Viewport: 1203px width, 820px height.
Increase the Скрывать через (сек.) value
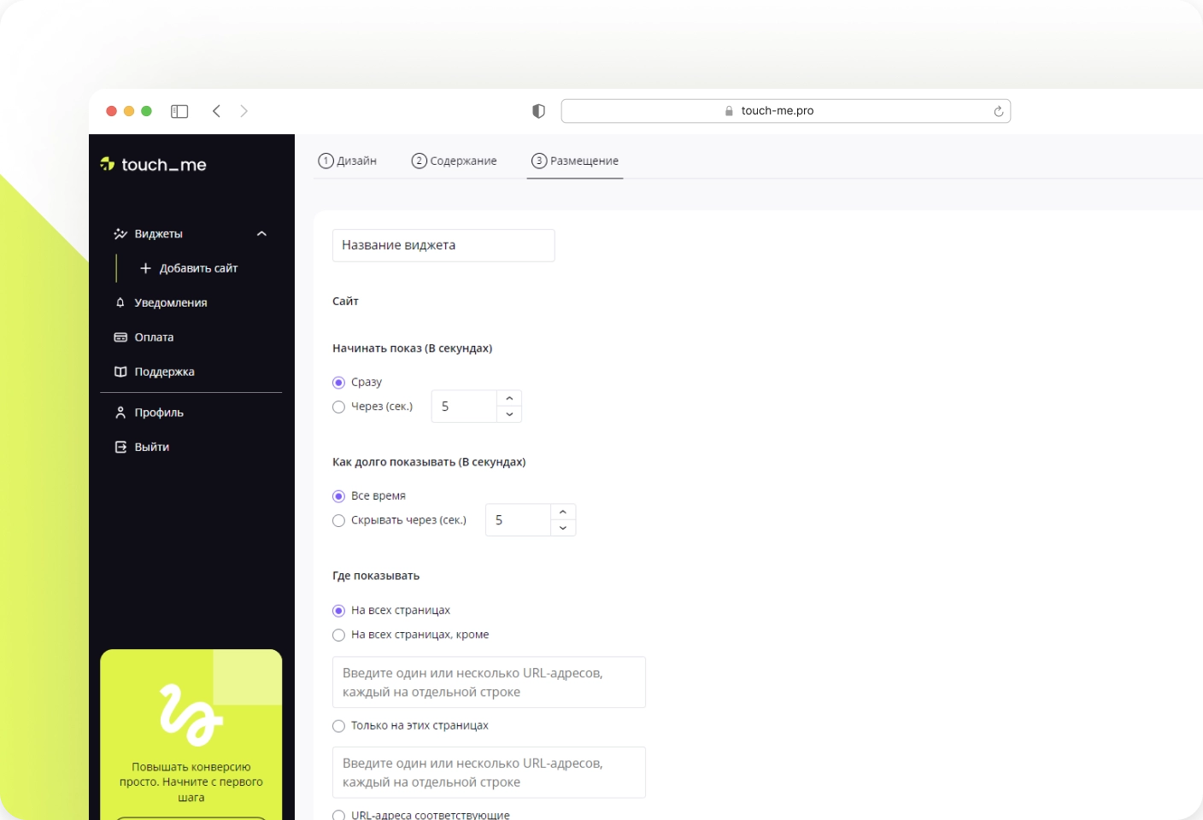(x=563, y=512)
